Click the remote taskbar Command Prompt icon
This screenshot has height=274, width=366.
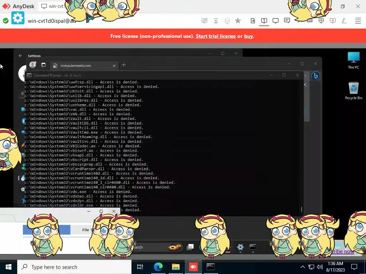click(x=253, y=247)
